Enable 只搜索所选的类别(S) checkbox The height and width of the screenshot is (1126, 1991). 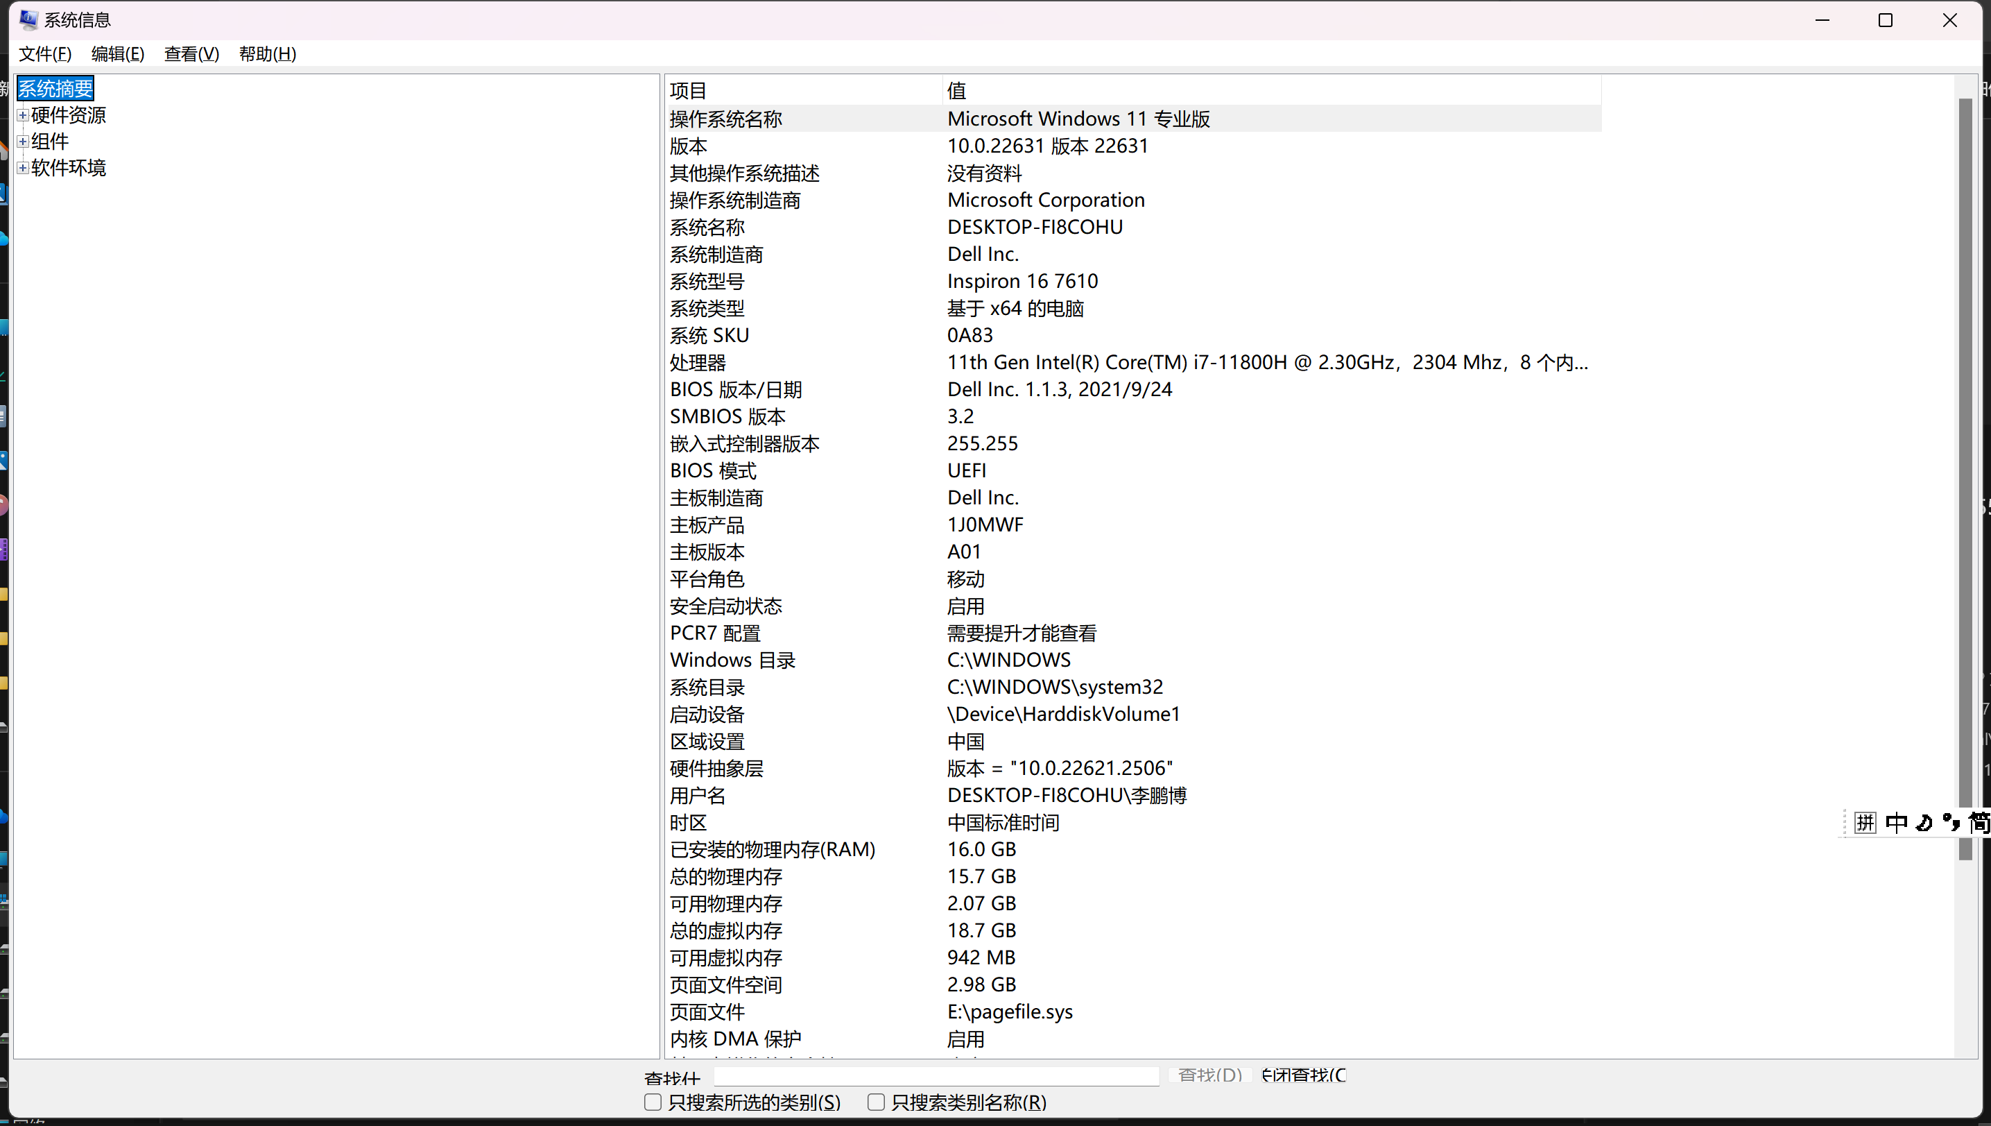(652, 1102)
